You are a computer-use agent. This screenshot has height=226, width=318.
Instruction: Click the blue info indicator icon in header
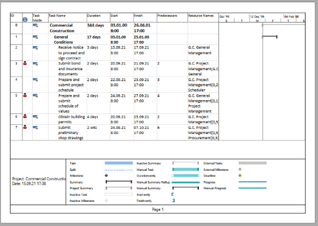pos(25,20)
